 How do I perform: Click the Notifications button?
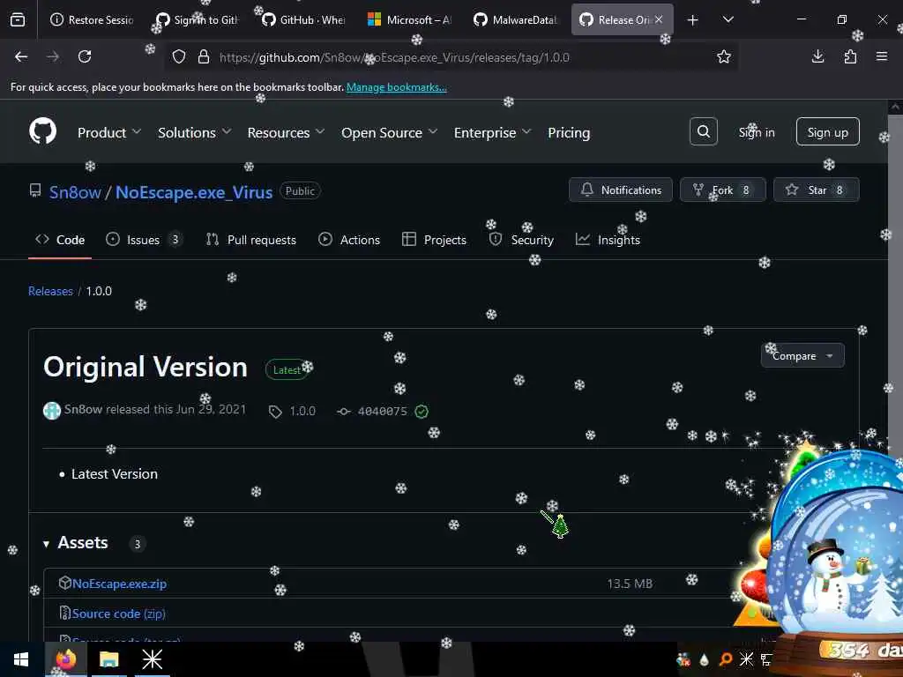[620, 190]
